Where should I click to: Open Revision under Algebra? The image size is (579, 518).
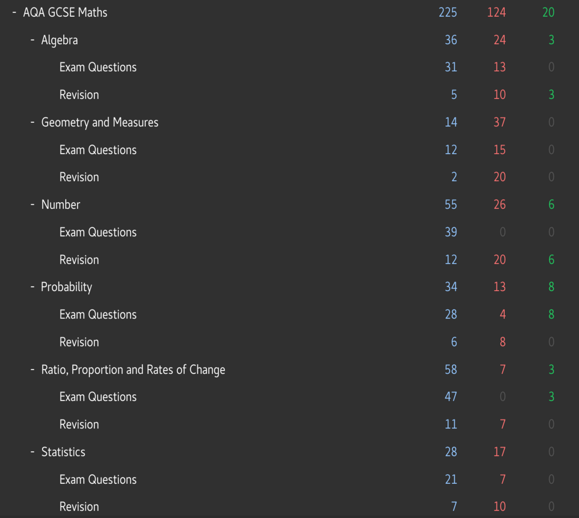(79, 95)
